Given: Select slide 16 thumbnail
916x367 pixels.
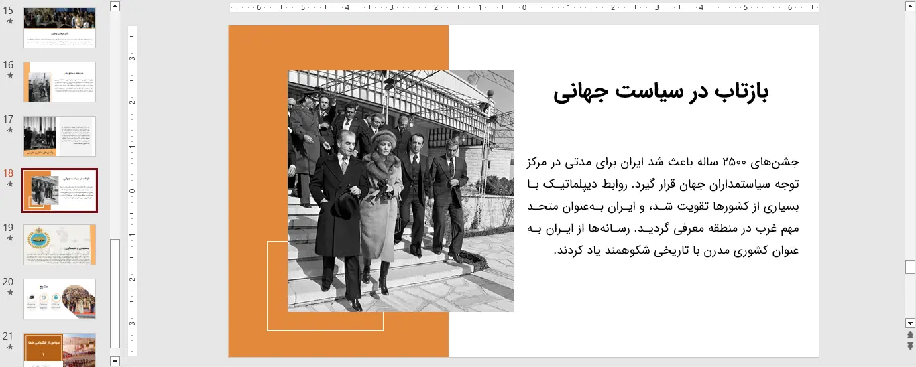Looking at the screenshot, I should click(60, 82).
